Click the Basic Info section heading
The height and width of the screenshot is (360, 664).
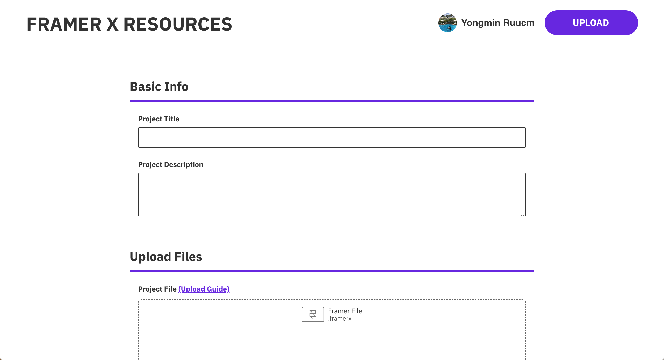pos(159,86)
